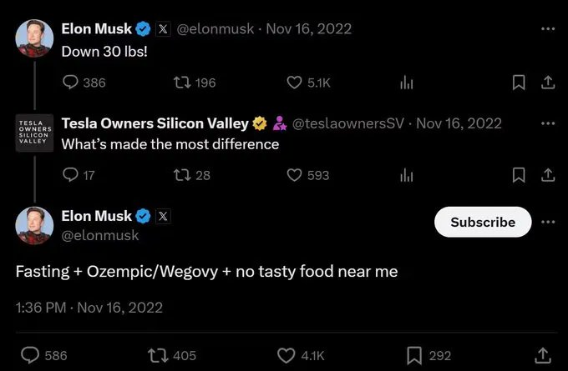Open the @teslaownersSV profile handle
This screenshot has width=568, height=371.
point(347,123)
